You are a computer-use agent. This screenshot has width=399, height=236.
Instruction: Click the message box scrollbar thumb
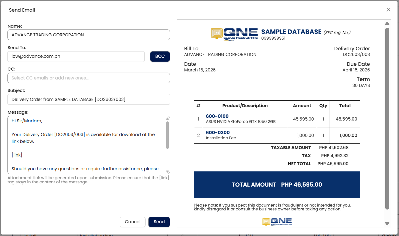tap(167, 135)
